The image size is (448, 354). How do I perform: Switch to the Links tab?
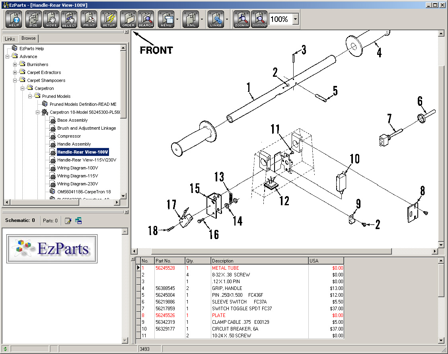tap(10, 39)
